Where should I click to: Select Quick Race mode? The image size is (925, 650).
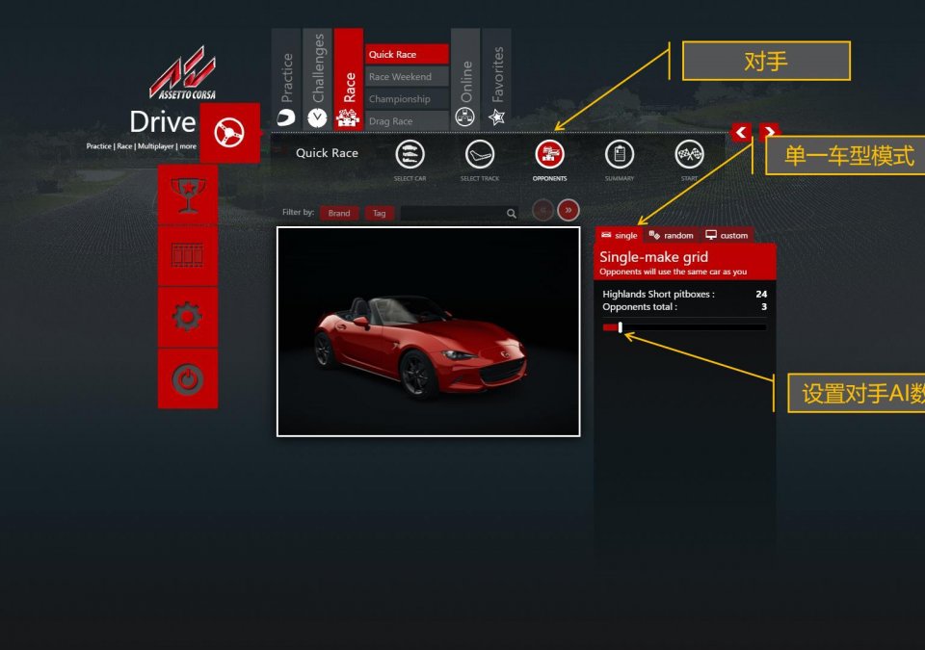click(x=407, y=54)
